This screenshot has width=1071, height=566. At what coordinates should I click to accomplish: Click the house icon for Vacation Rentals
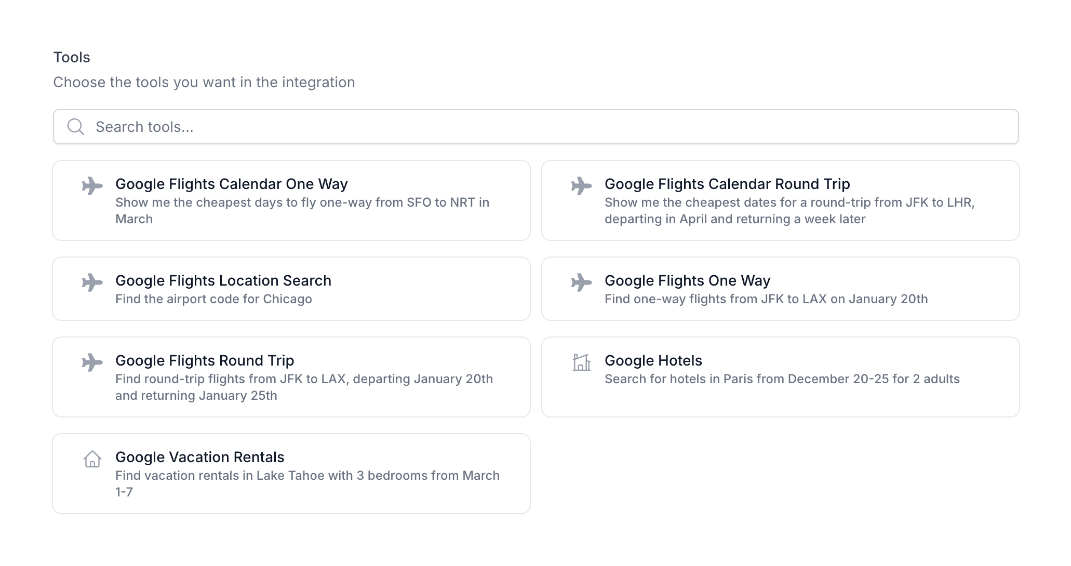pyautogui.click(x=92, y=459)
